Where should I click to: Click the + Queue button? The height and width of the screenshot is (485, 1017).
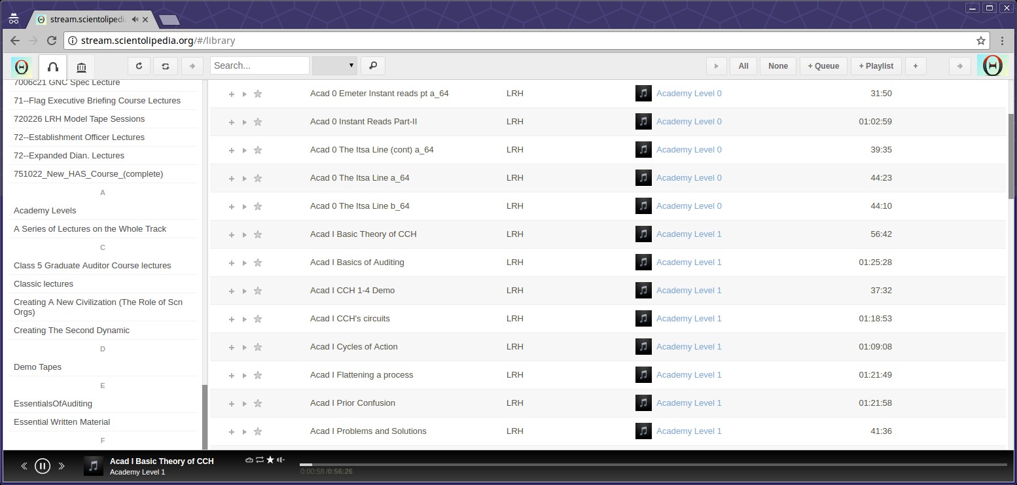(823, 65)
